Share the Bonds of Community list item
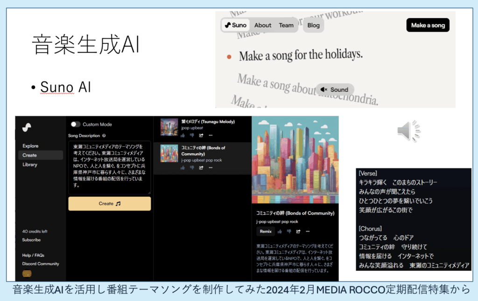This screenshot has width=478, height=301. click(201, 168)
